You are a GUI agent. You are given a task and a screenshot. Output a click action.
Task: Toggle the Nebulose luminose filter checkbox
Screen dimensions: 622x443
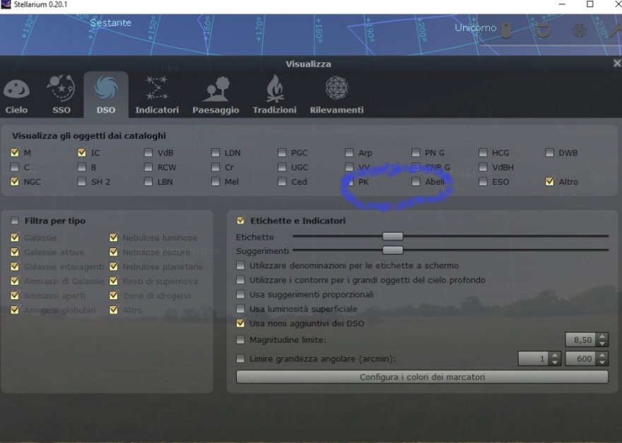pos(114,238)
